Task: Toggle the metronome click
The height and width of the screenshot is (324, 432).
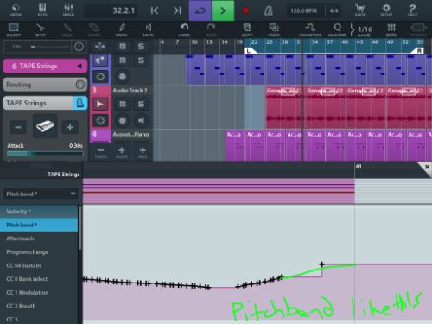Action: (269, 10)
